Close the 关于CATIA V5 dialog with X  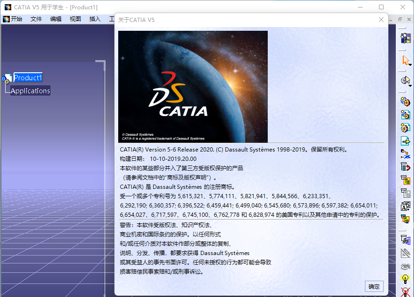tap(381, 20)
